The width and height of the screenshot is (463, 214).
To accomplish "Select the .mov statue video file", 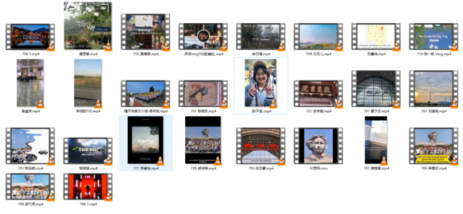I will [318, 146].
